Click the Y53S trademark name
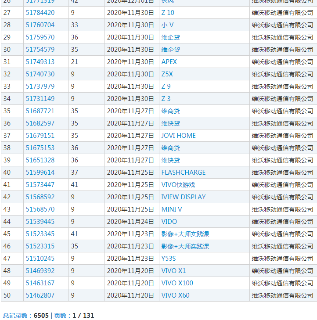Screen dimensions: 317x320 pyautogui.click(x=169, y=259)
